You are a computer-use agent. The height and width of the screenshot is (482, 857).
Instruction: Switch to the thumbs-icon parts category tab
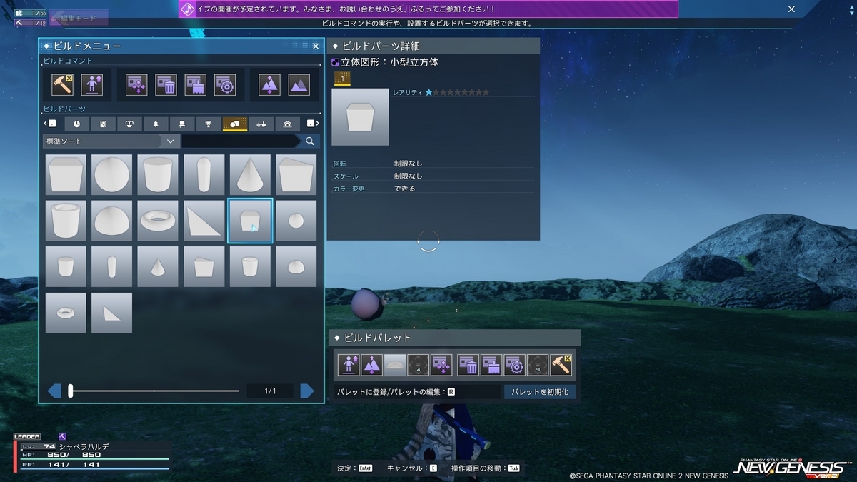point(261,124)
